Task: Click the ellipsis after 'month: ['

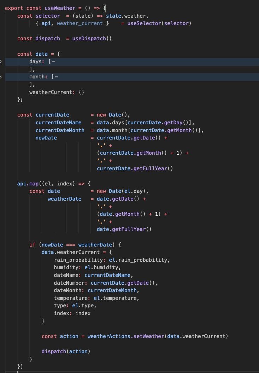Action: 57,77
